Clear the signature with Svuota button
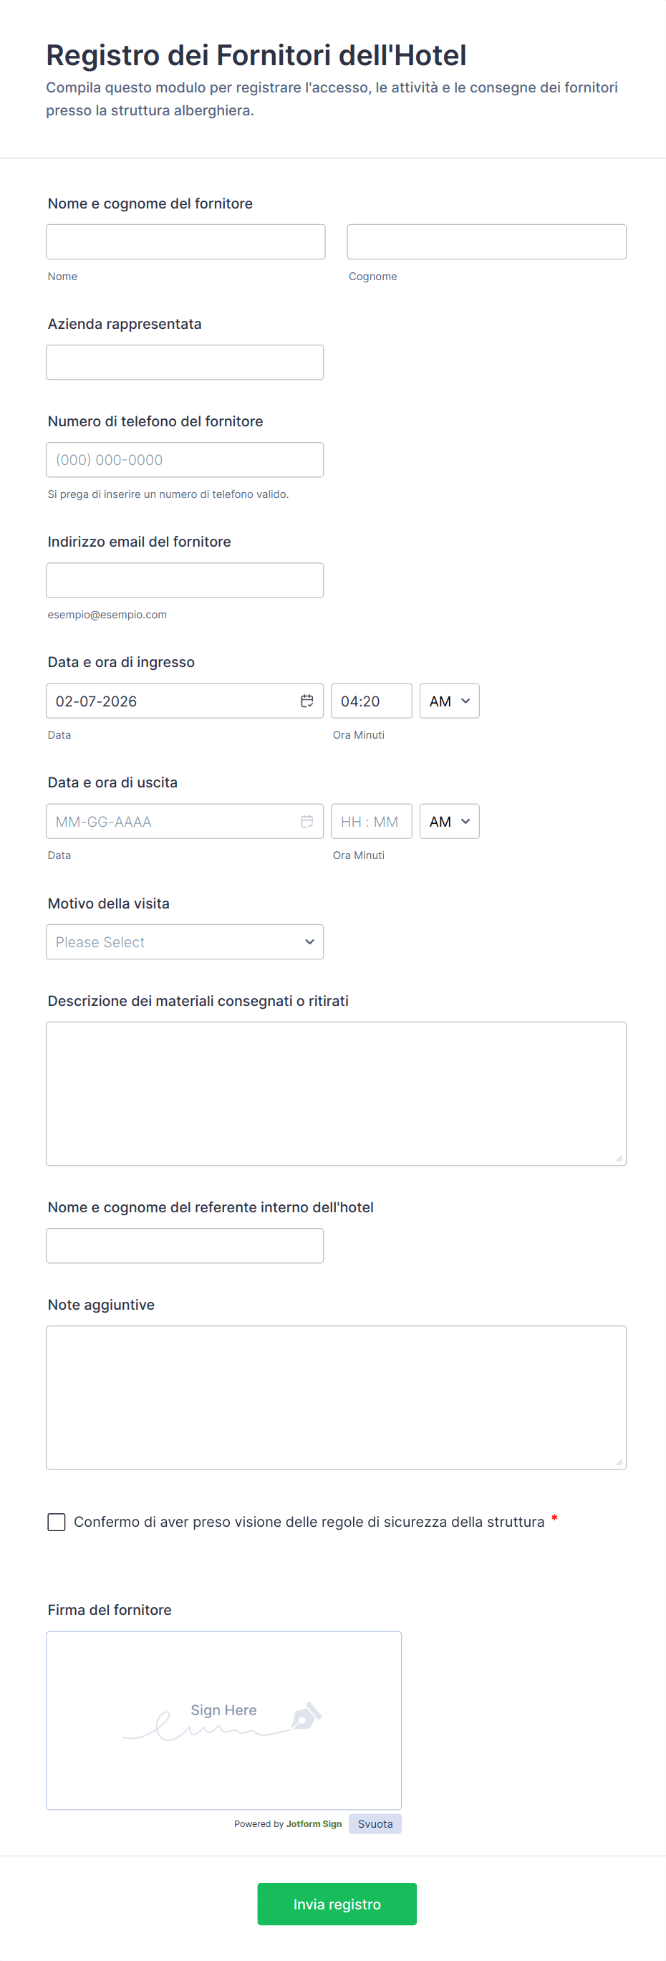 [x=375, y=1824]
